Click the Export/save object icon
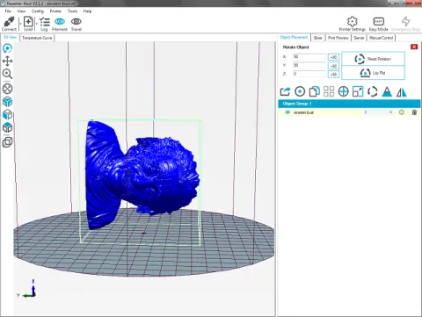Screen dimensions: 422x317 coord(285,91)
